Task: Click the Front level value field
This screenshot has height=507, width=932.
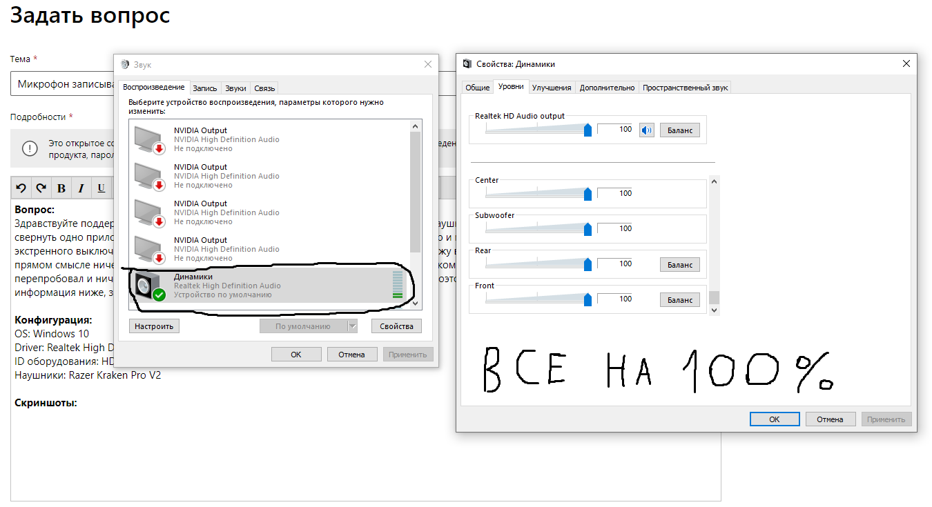Action: click(x=616, y=299)
